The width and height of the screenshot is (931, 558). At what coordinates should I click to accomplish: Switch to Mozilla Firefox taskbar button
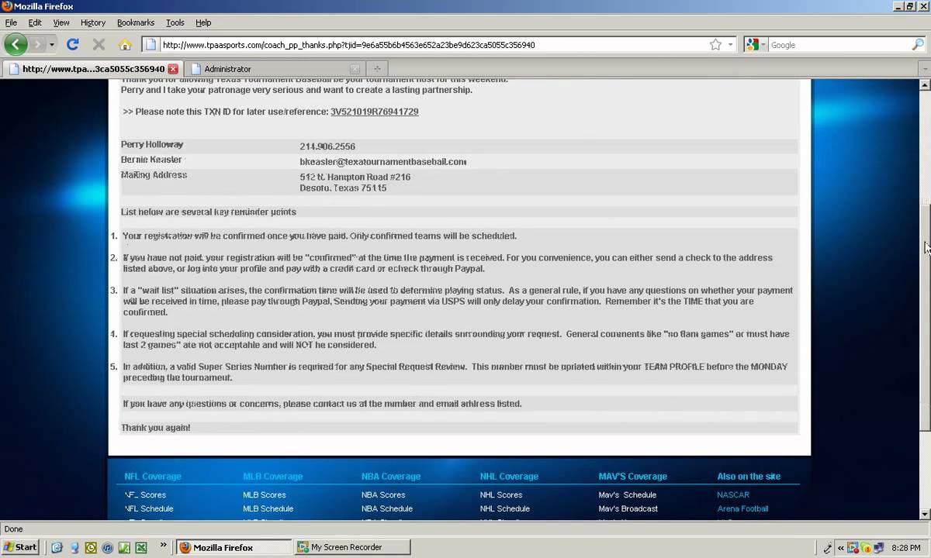click(234, 547)
